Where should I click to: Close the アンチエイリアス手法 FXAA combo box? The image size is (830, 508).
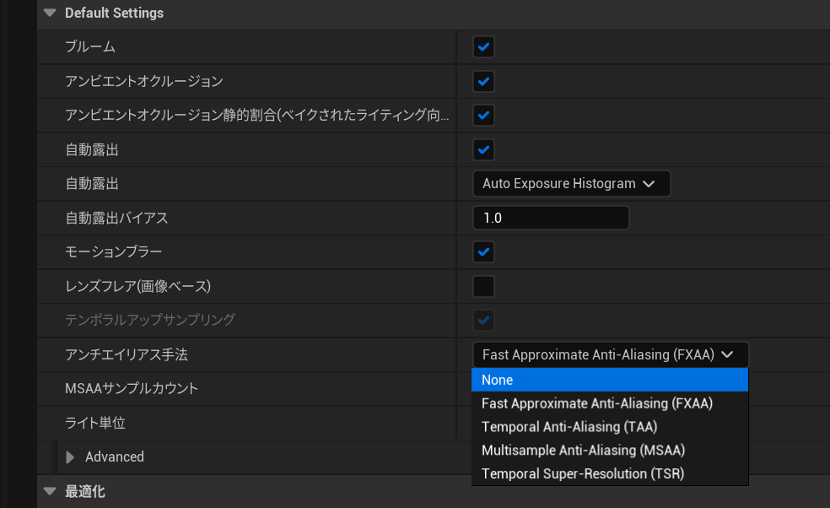click(611, 355)
